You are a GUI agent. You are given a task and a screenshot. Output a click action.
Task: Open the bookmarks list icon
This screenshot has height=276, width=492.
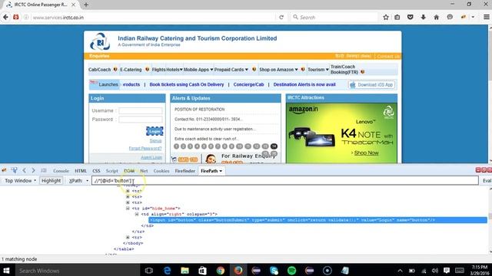point(397,17)
